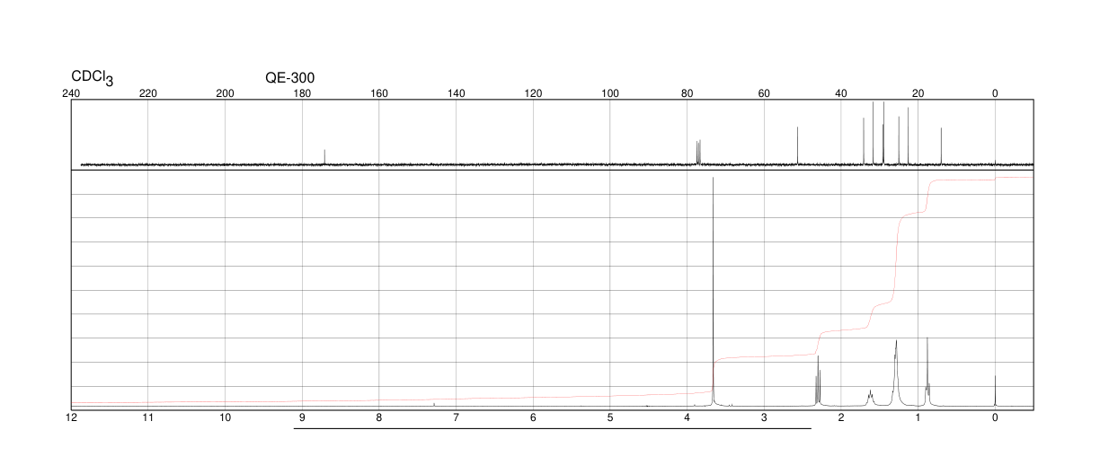The width and height of the screenshot is (1100, 474).
Task: Click the carbon peak near 51 ppm
Action: coord(798,146)
